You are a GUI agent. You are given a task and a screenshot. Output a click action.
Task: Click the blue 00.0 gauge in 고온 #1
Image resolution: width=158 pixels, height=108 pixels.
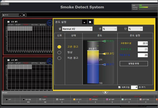(x=50, y=61)
